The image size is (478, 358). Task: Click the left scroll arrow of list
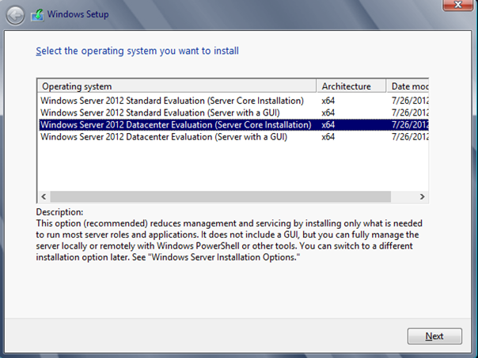coord(44,196)
